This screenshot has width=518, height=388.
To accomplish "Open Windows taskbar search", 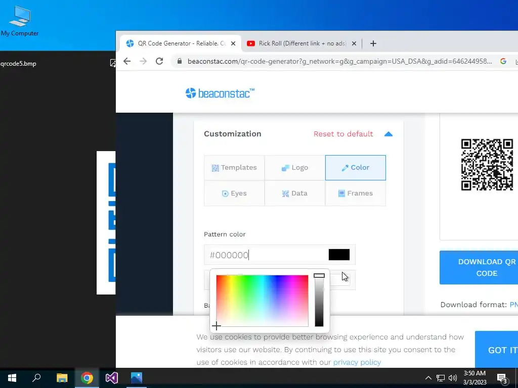I will pyautogui.click(x=36, y=378).
